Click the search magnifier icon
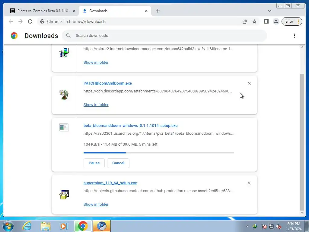The height and width of the screenshot is (232, 309). coord(68,36)
